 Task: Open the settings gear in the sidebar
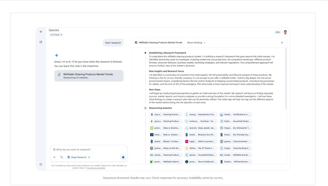(x=41, y=164)
